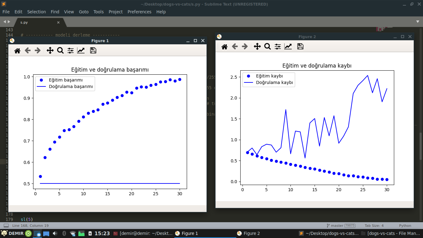423x238 pixels.
Task: Open the File menu
Action: pyautogui.click(x=6, y=12)
